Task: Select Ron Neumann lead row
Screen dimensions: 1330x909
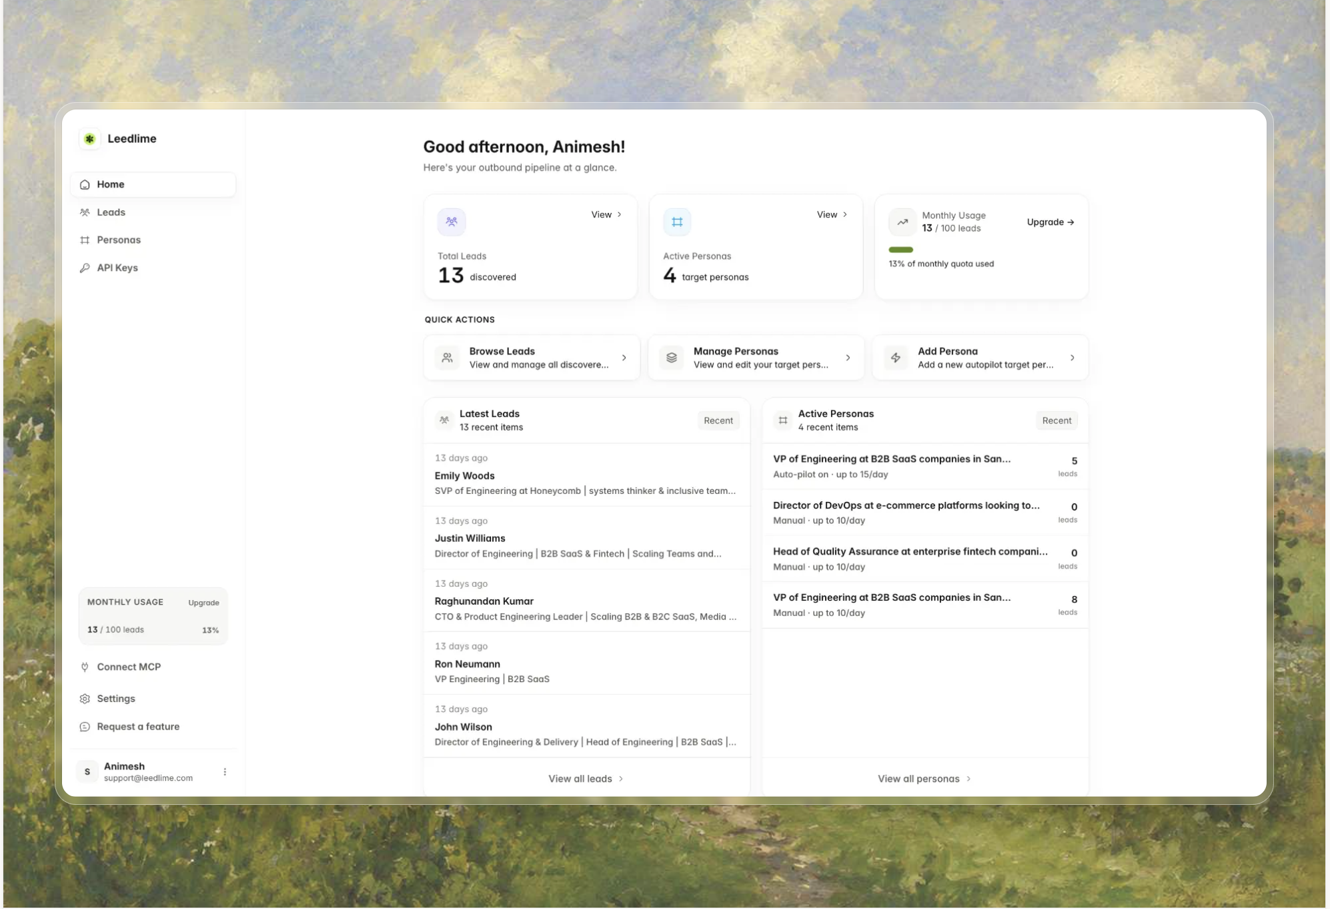Action: pyautogui.click(x=587, y=663)
